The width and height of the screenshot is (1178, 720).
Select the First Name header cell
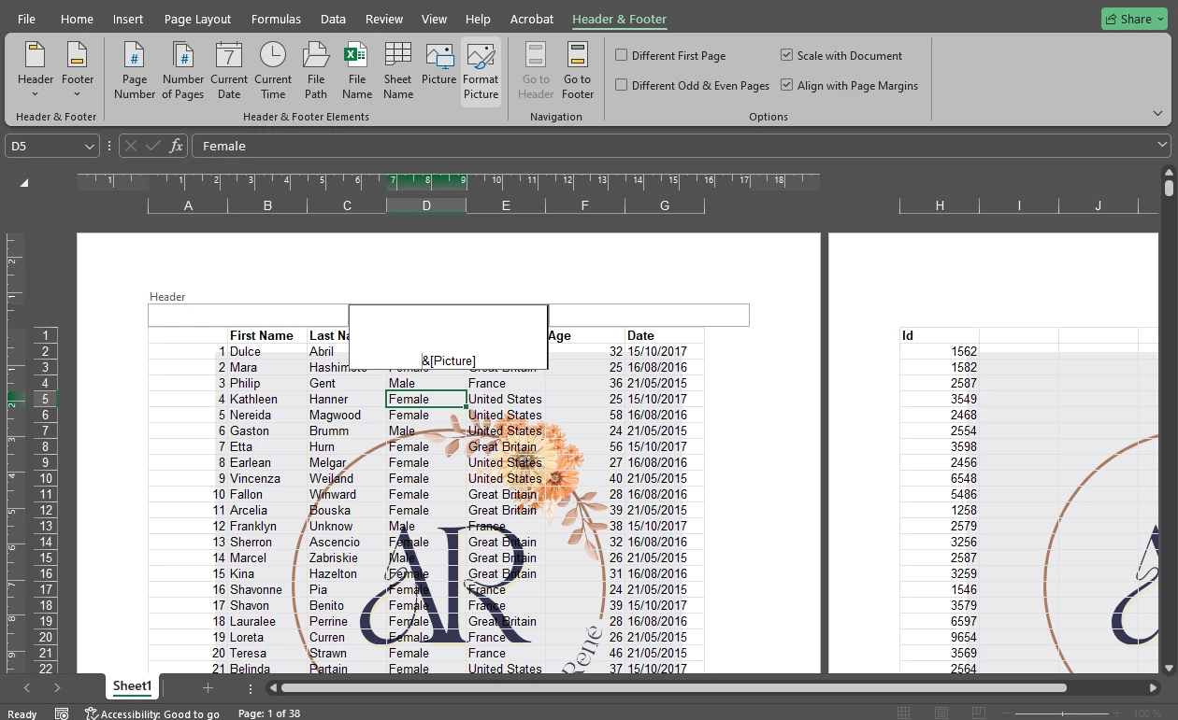(x=267, y=335)
